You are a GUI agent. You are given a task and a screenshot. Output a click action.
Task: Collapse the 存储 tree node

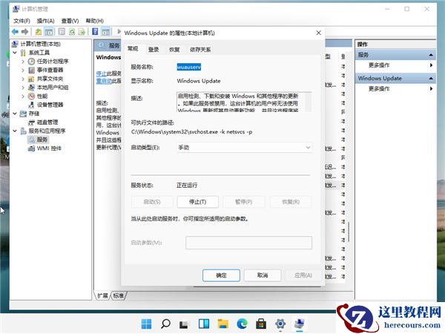(x=15, y=114)
